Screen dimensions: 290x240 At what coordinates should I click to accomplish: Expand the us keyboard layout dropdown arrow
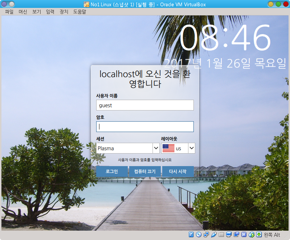click(192, 148)
